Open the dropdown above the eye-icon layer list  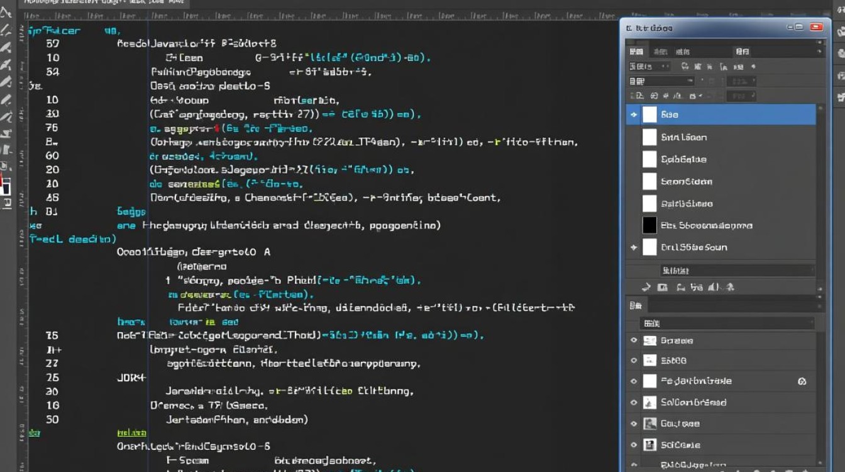click(726, 323)
